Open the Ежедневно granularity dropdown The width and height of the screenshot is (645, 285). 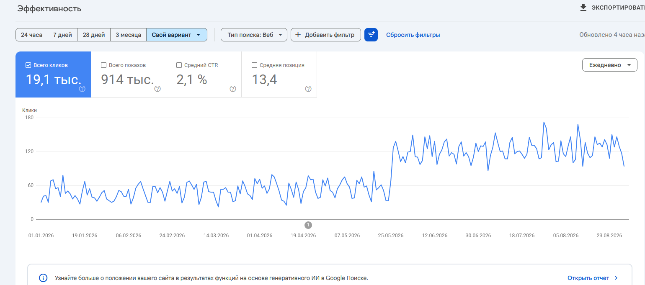point(610,65)
